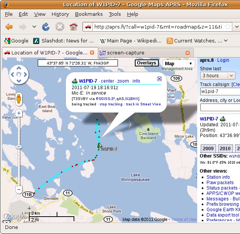This screenshot has height=234, width=240.
Task: Open the Slashdot bookmark
Action: pos(63,41)
